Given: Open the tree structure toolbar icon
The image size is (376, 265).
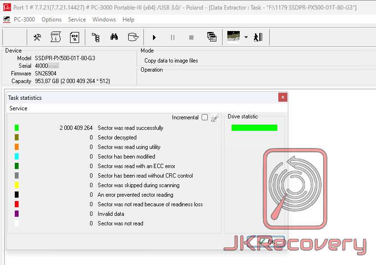Looking at the screenshot, I should point(96,37).
